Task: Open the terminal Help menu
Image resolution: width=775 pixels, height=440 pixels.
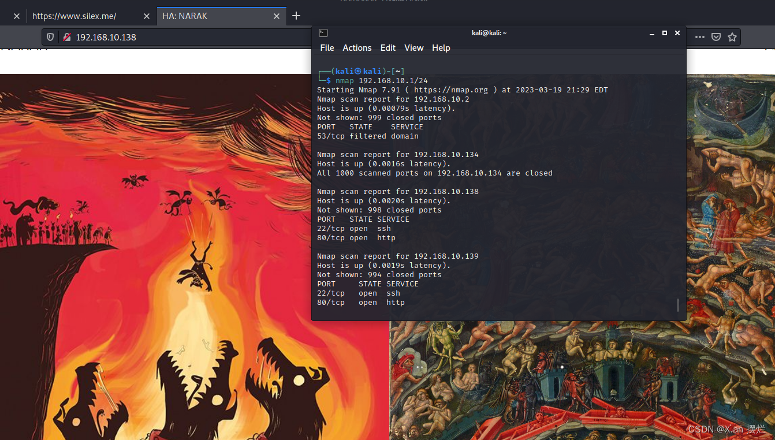Action: click(x=441, y=48)
